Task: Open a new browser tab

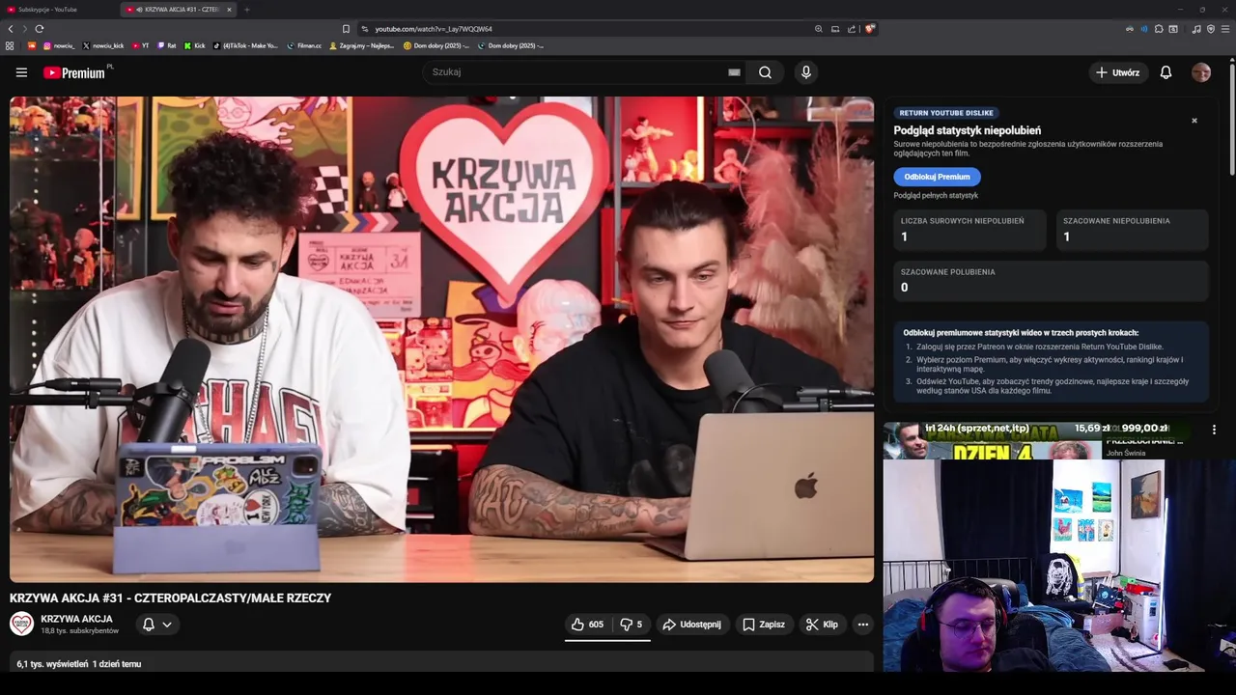Action: 246,10
